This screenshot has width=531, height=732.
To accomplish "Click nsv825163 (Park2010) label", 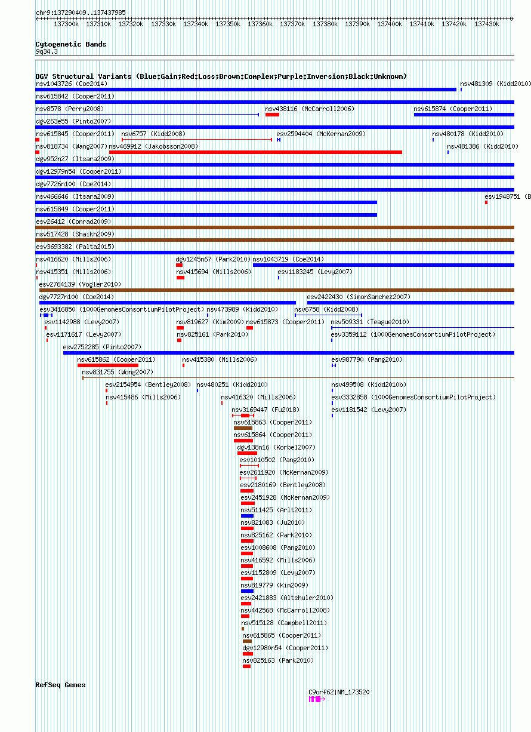I will (x=278, y=660).
